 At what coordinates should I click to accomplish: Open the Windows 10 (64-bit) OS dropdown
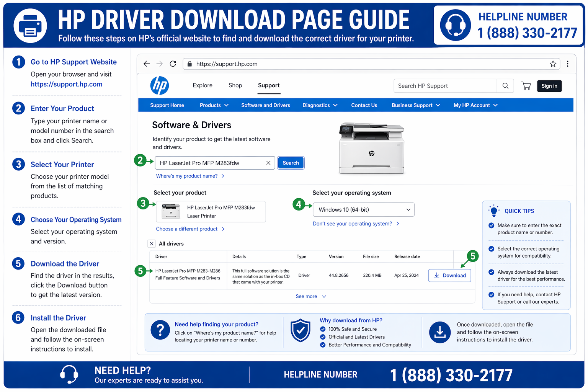(x=364, y=210)
